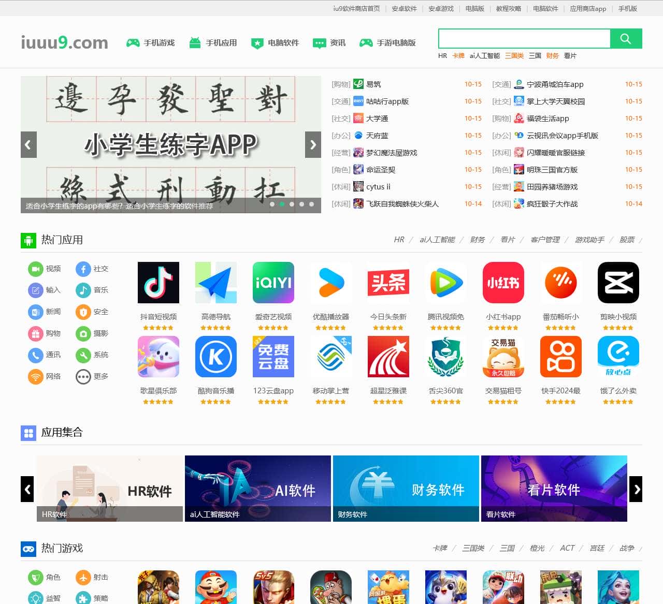663x604 pixels.
Task: Open the 优酷播放器 app icon
Action: coord(331,283)
